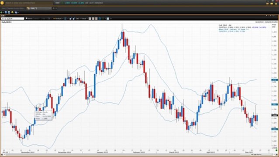Click the January 2013 label on time axis
Image resolution: width=279 pixels, height=157 pixels.
(x=102, y=152)
